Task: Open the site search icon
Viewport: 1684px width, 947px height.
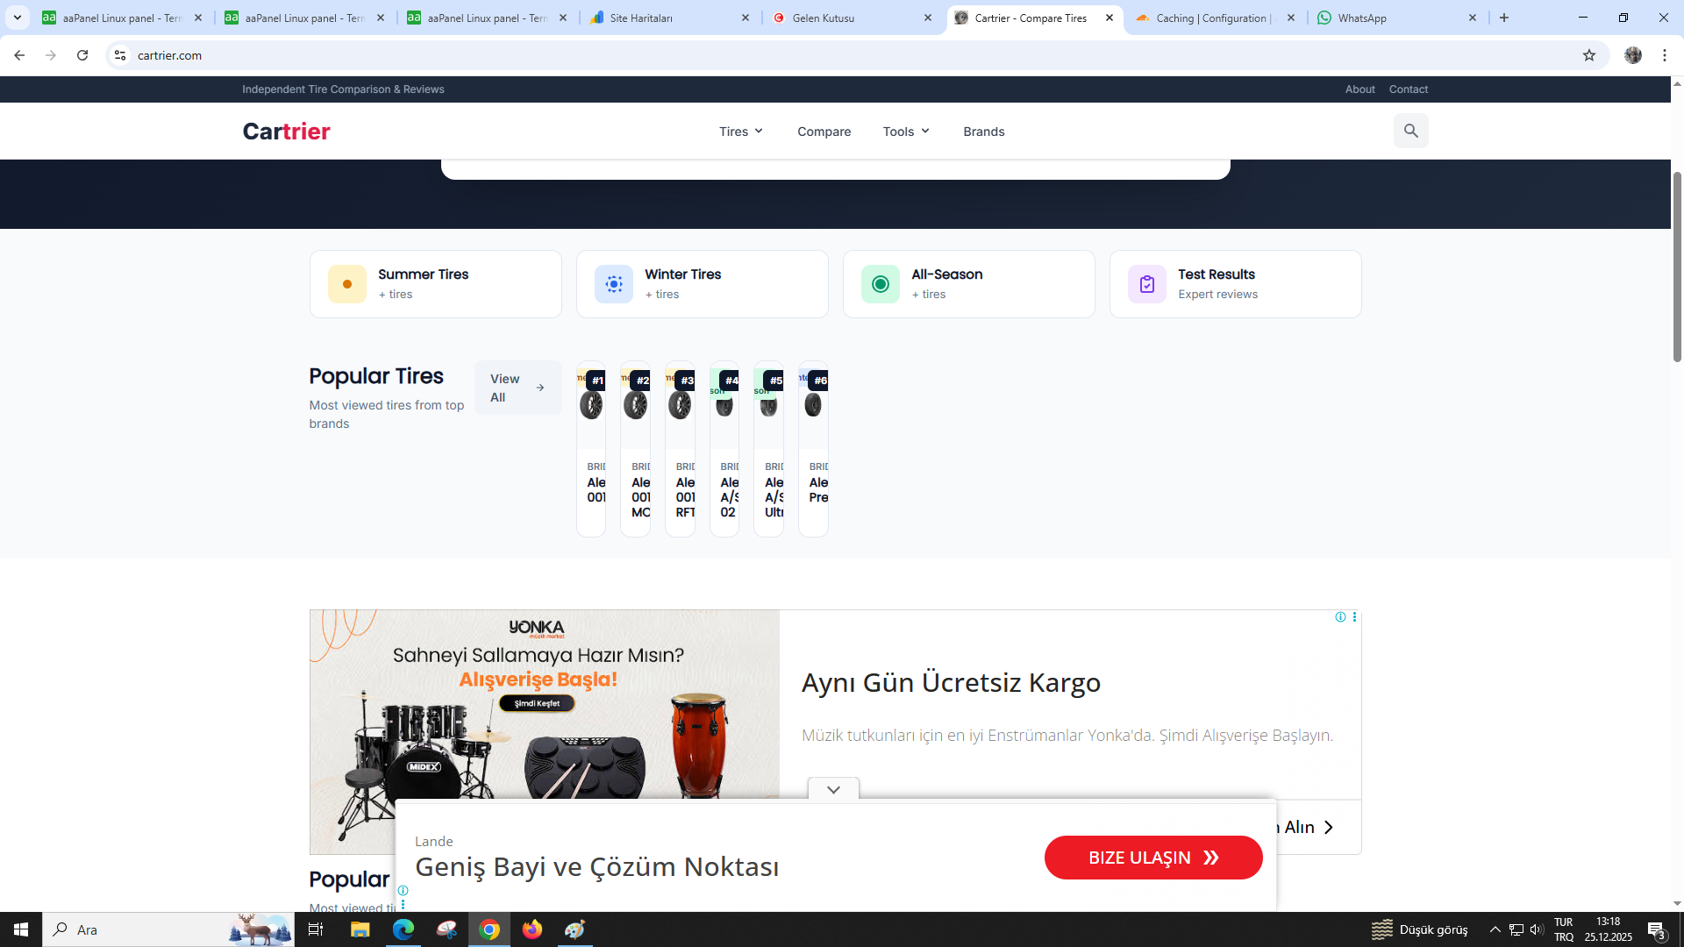Action: (x=1410, y=131)
